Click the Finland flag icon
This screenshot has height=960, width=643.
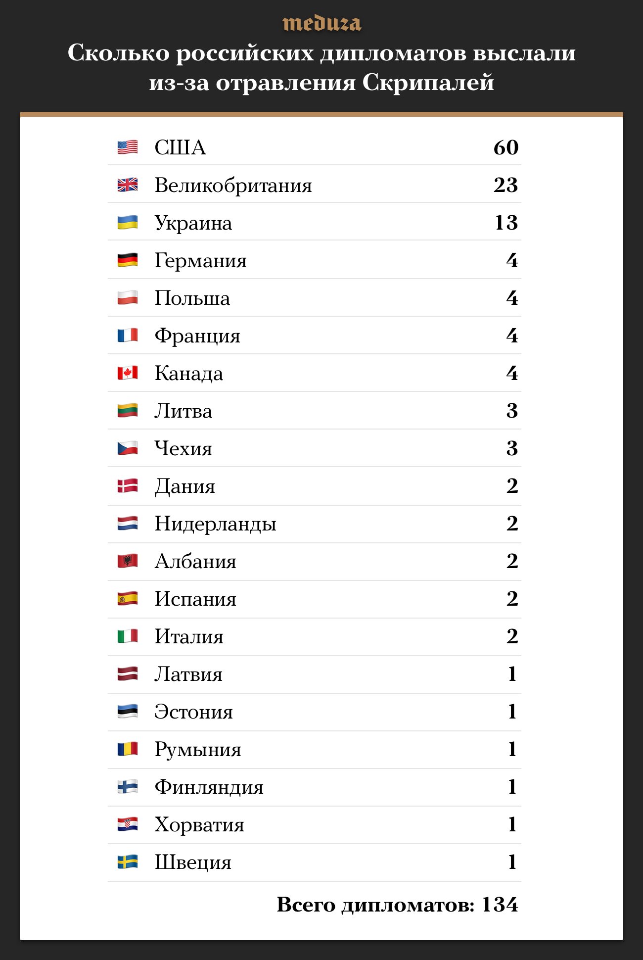click(128, 787)
